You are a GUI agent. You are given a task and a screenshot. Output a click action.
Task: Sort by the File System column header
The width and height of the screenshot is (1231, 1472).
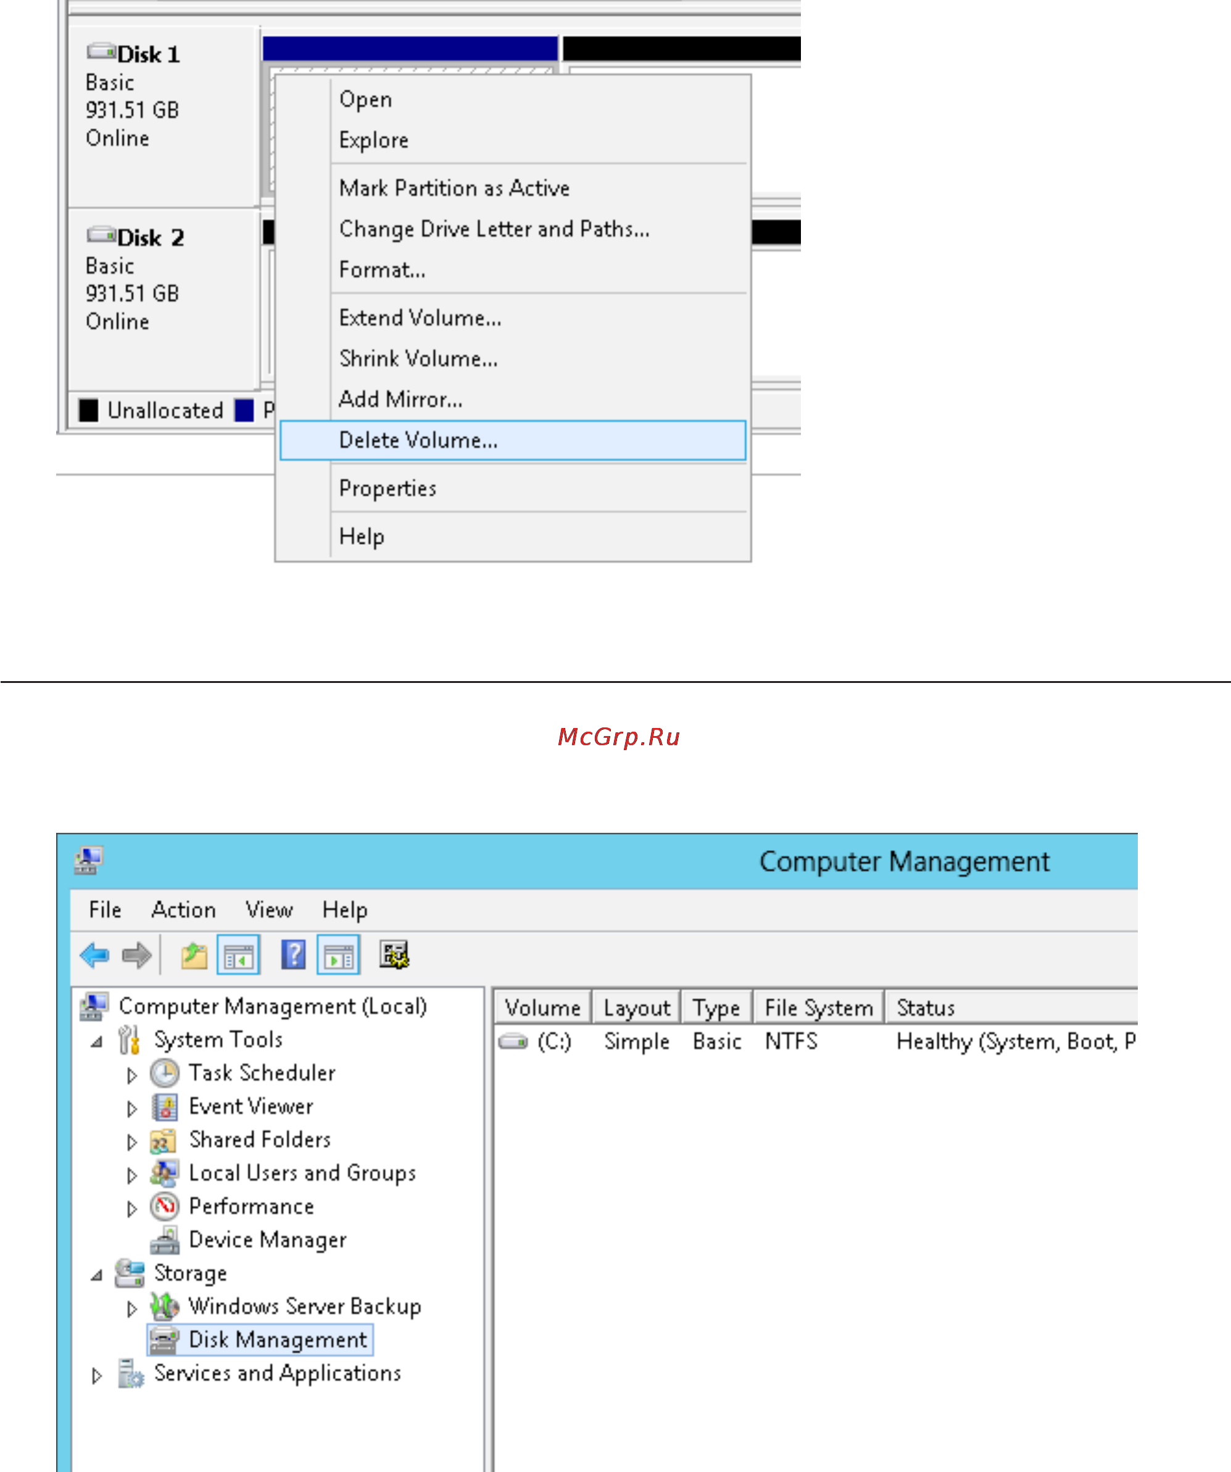(819, 1007)
